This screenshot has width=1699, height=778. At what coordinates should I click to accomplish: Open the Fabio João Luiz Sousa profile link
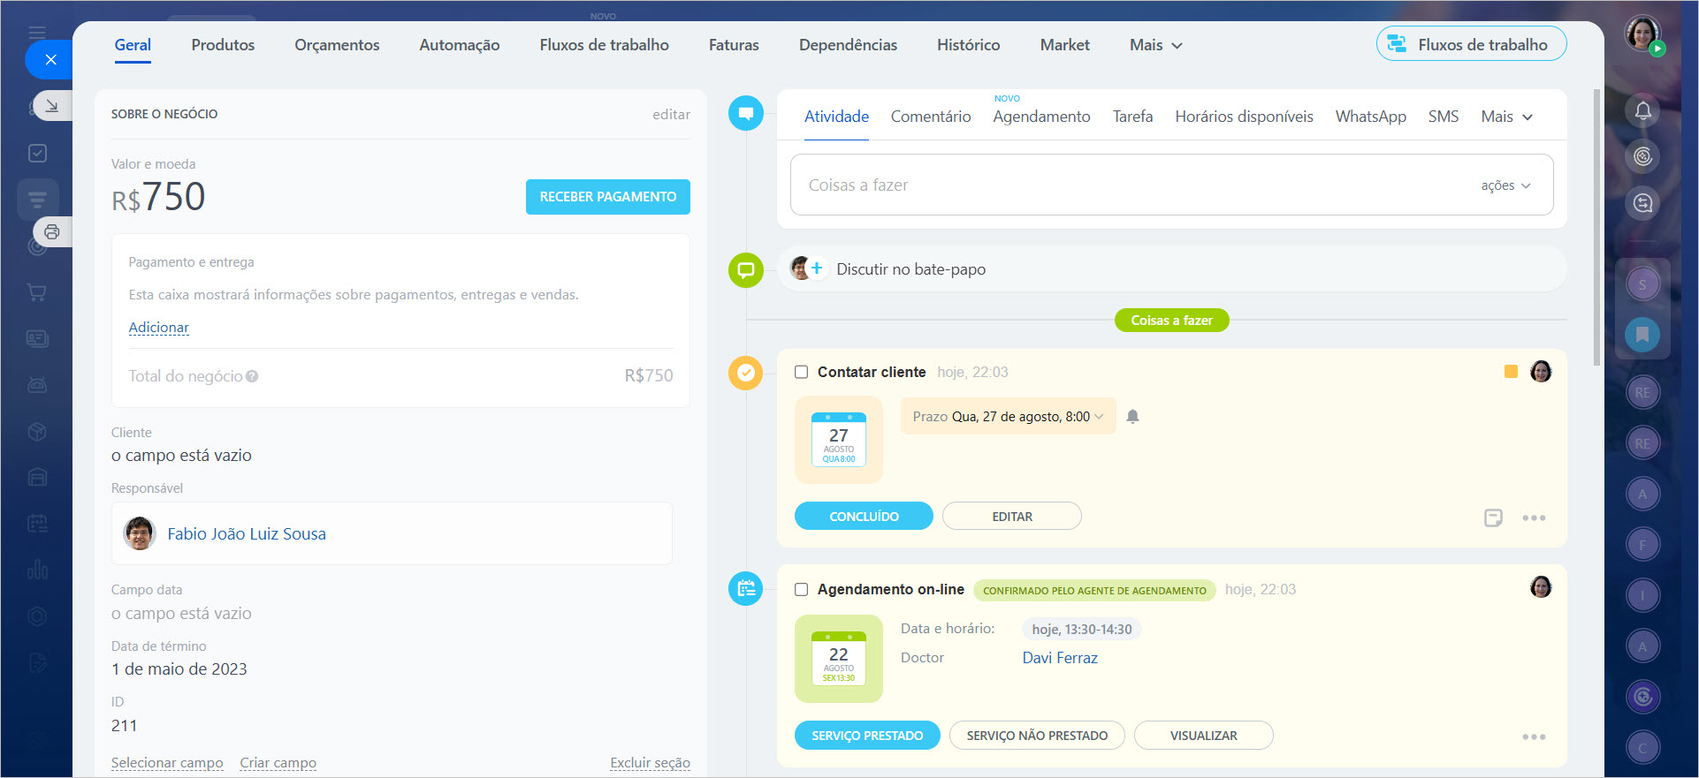click(247, 534)
